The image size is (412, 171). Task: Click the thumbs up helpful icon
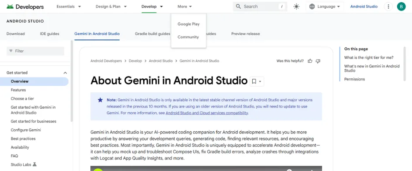pyautogui.click(x=310, y=61)
